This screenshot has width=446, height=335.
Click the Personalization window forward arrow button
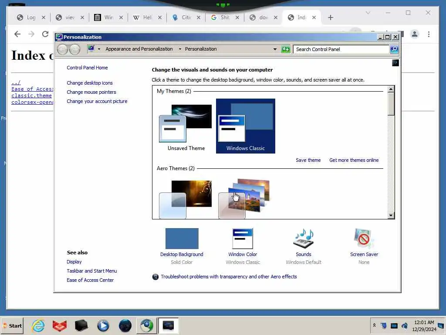[x=74, y=50]
